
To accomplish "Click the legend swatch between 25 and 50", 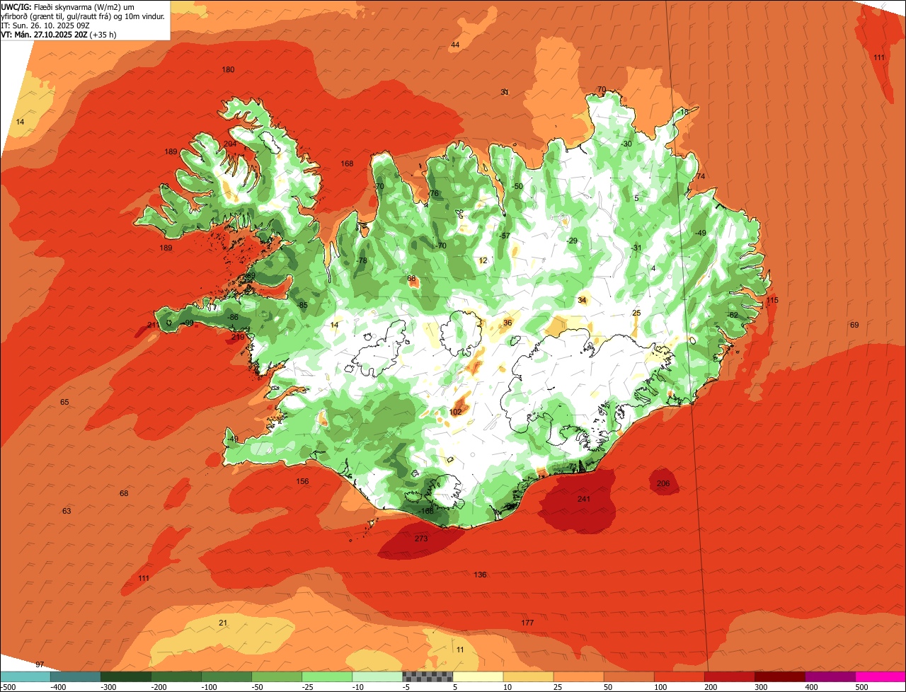I will pyautogui.click(x=578, y=676).
